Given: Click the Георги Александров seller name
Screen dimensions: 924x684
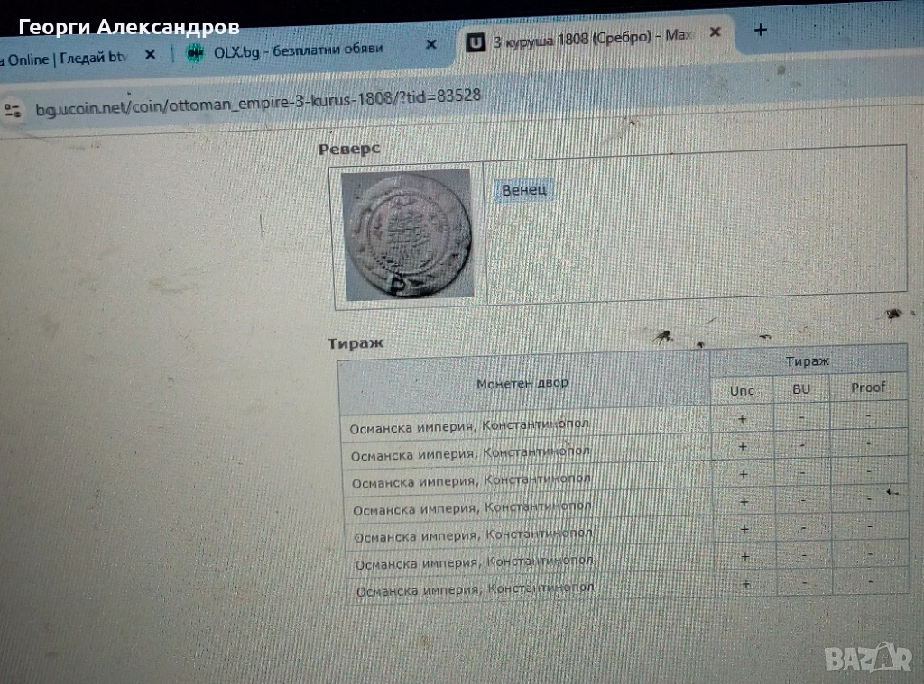Looking at the screenshot, I should 129,27.
